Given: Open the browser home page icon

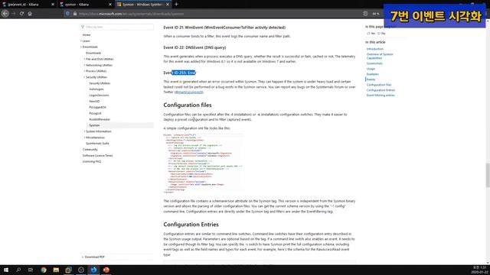Looking at the screenshot, I should tap(30, 14).
